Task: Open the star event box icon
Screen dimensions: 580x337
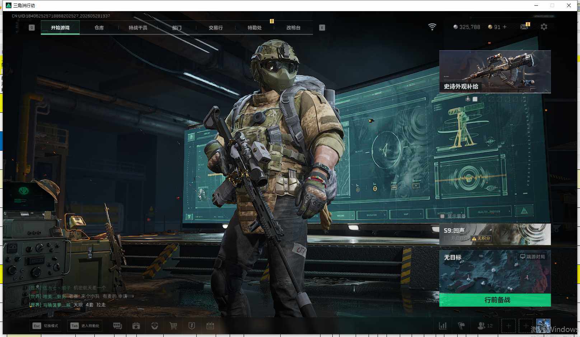Action: pos(136,326)
